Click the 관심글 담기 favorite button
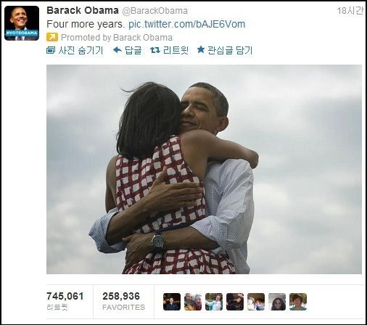Viewport: 367px width, 325px height. tap(230, 50)
